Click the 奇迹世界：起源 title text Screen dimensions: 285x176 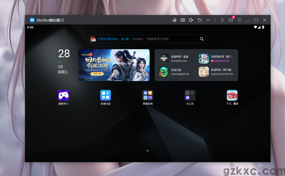point(180,57)
